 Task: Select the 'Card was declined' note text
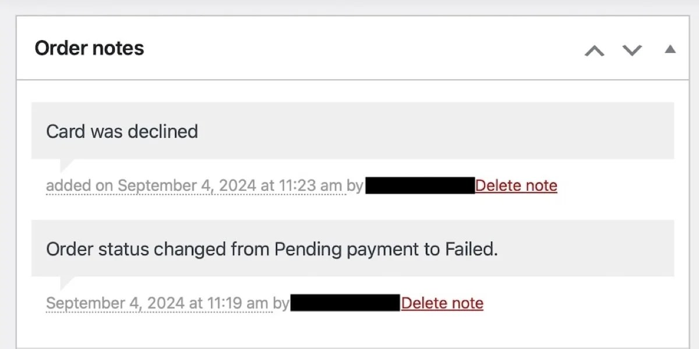pos(122,131)
